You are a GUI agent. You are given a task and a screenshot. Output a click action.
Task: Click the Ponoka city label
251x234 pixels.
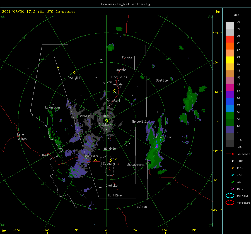point(127,57)
